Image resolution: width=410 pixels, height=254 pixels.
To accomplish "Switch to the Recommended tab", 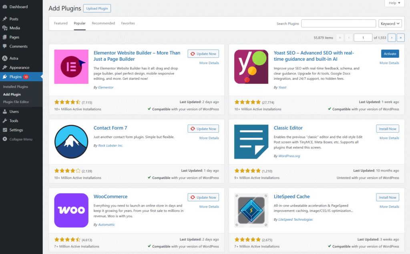I will tap(103, 23).
